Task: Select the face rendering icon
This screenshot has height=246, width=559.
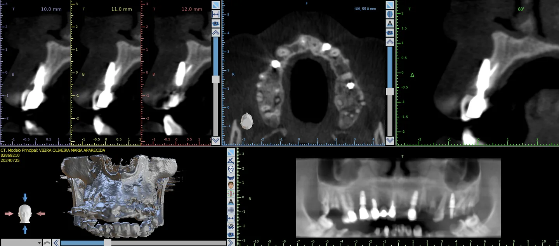Action: click(231, 185)
